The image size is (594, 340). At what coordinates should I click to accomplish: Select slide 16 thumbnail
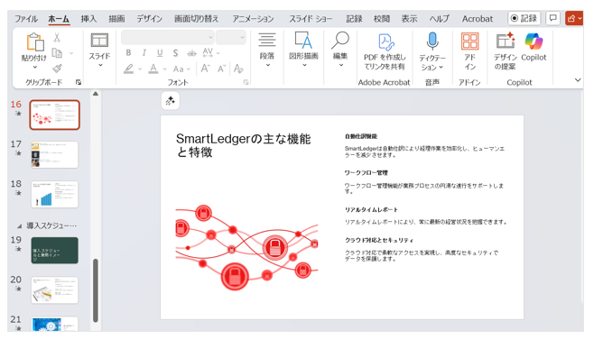point(54,115)
